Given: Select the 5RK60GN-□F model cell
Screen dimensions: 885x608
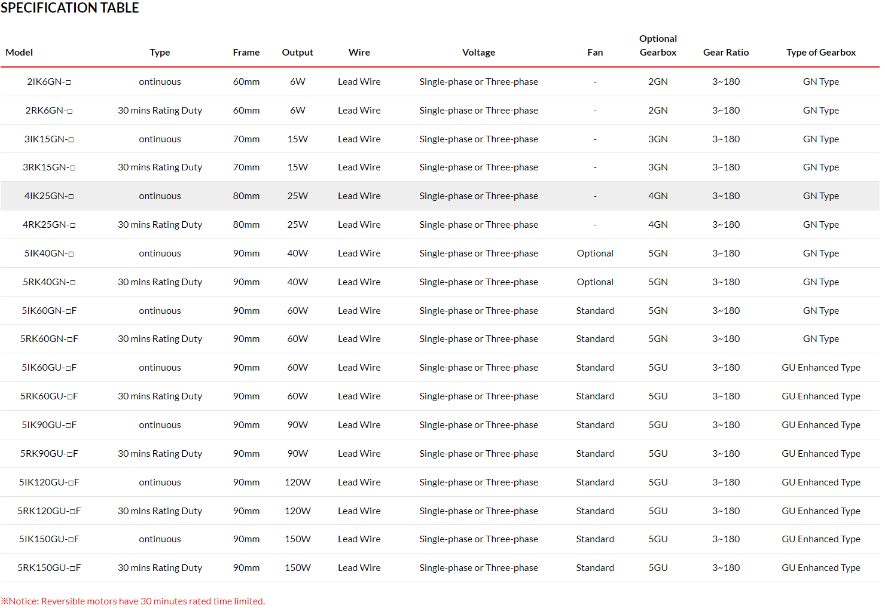Looking at the screenshot, I should (x=49, y=339).
